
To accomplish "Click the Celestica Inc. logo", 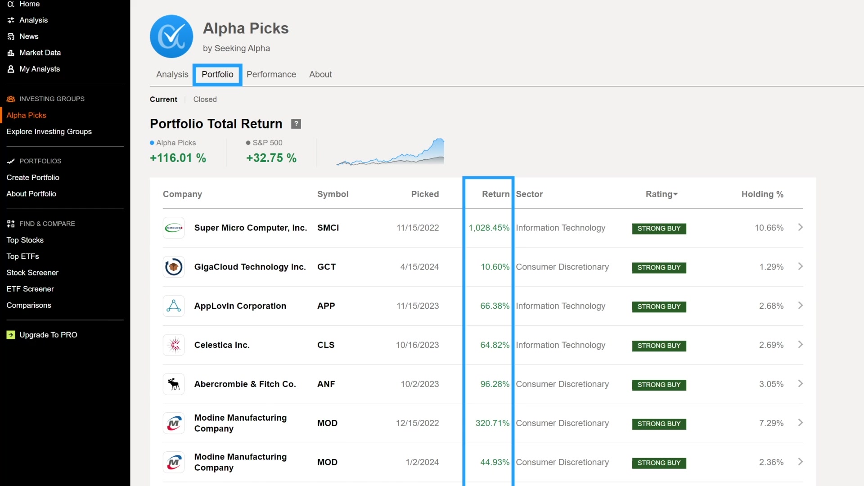I will (174, 345).
